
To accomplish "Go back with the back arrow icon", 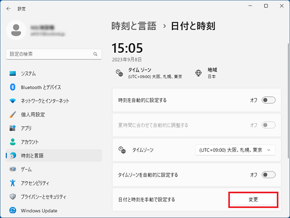I will pyautogui.click(x=8, y=8).
